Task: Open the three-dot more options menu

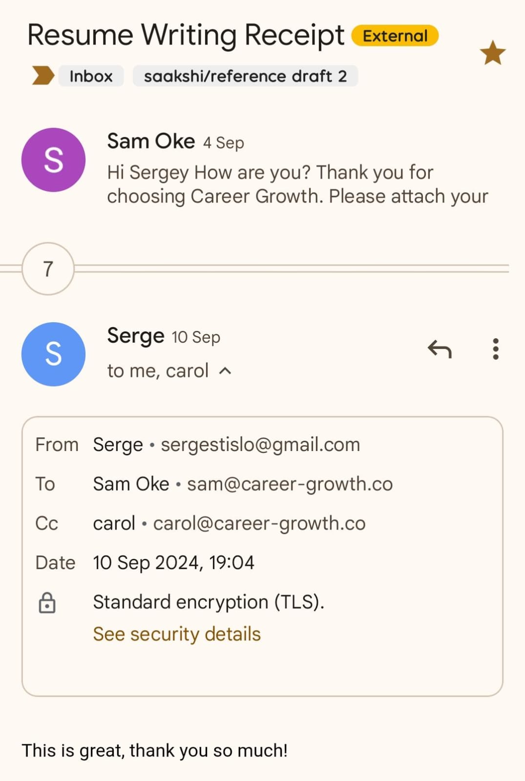Action: [x=496, y=349]
